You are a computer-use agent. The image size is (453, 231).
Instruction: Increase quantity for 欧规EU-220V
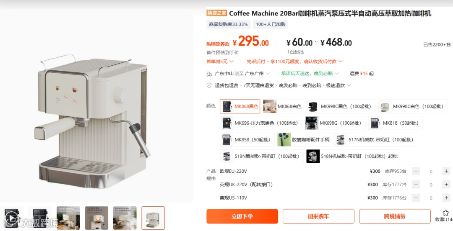pos(446,171)
